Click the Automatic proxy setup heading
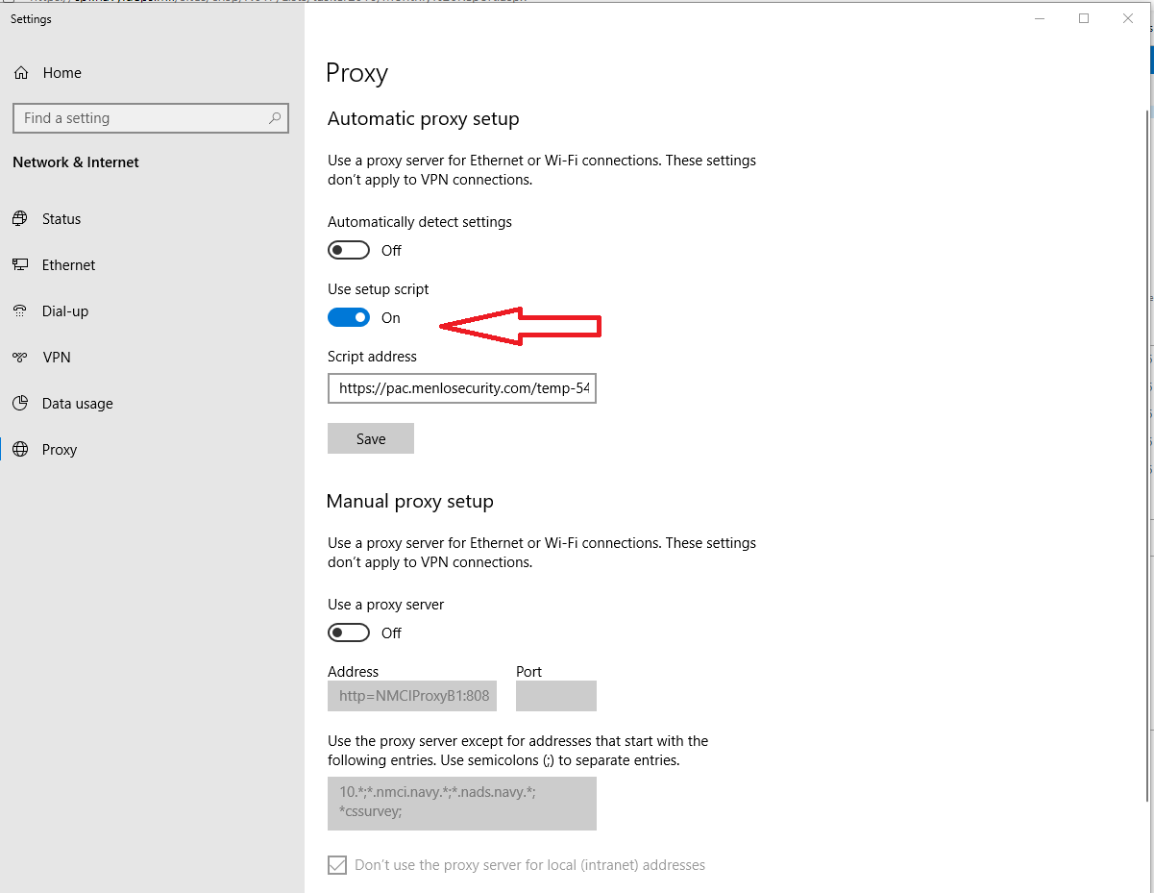Image resolution: width=1154 pixels, height=893 pixels. [424, 119]
